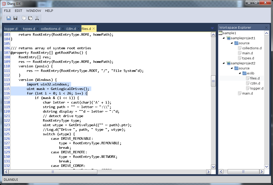273x185 pixels.
Task: Click the Save floppy disk icon
Action: click(x=15, y=18)
